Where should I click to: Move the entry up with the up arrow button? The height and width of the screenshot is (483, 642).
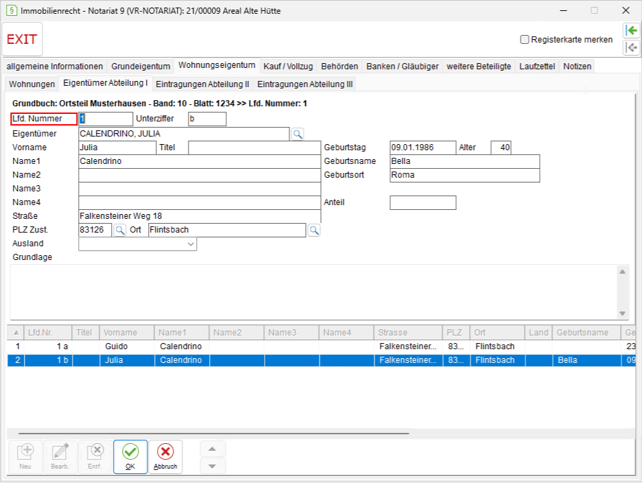(x=212, y=449)
